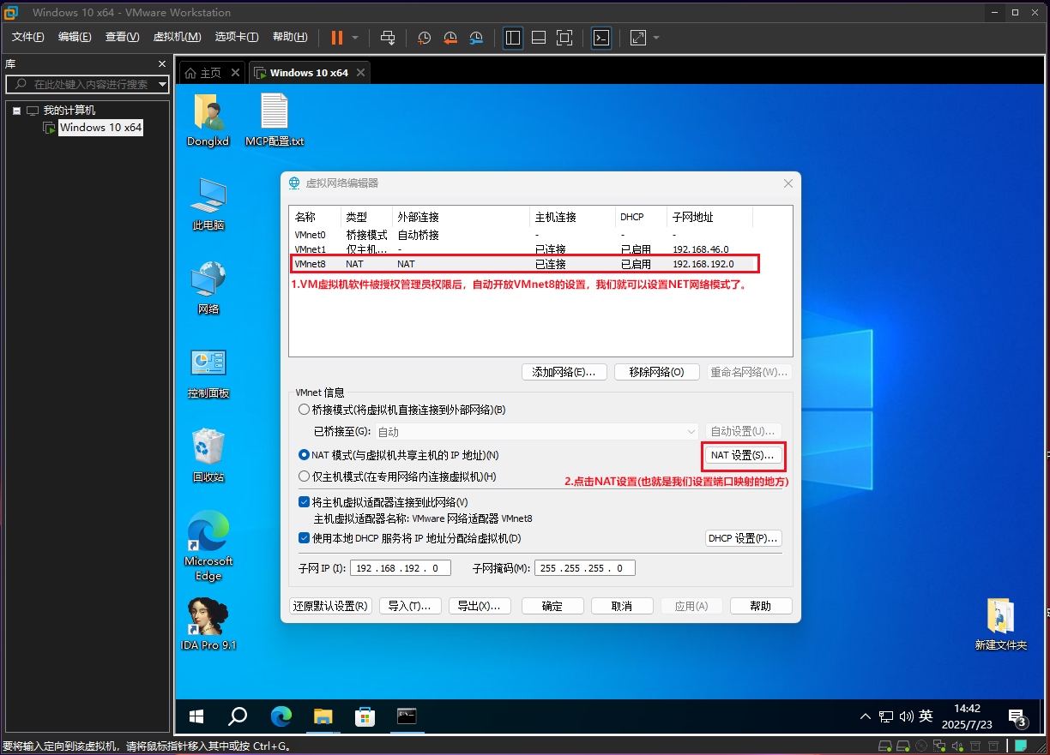Viewport: 1050px width, 755px height.
Task: Switch to the 主页 tab
Action: [204, 73]
